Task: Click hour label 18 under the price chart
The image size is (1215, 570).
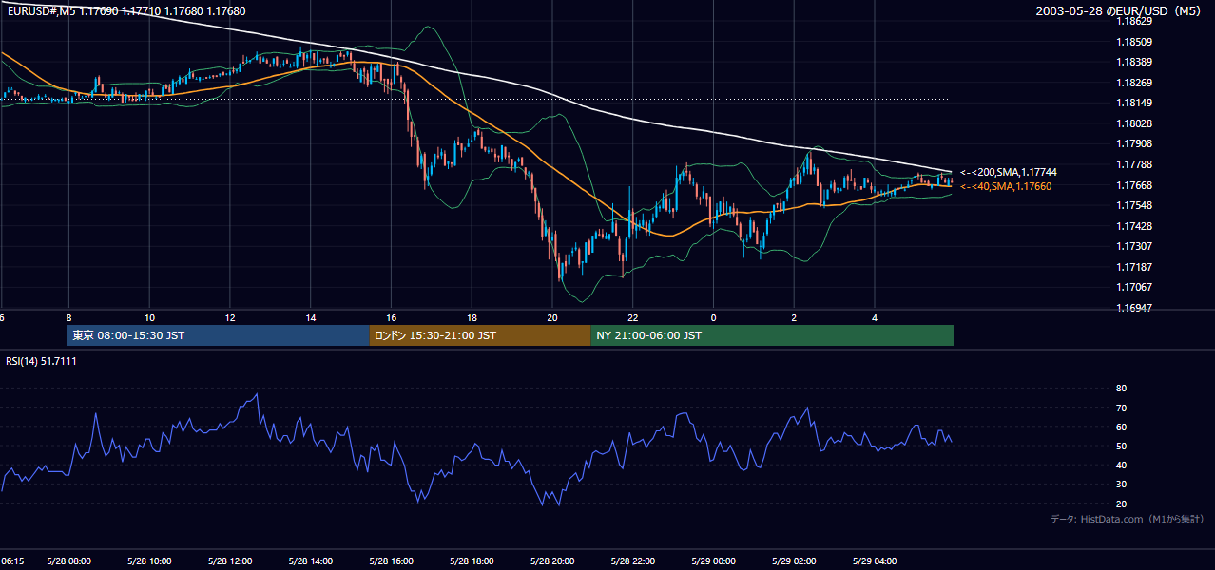Action: [472, 317]
